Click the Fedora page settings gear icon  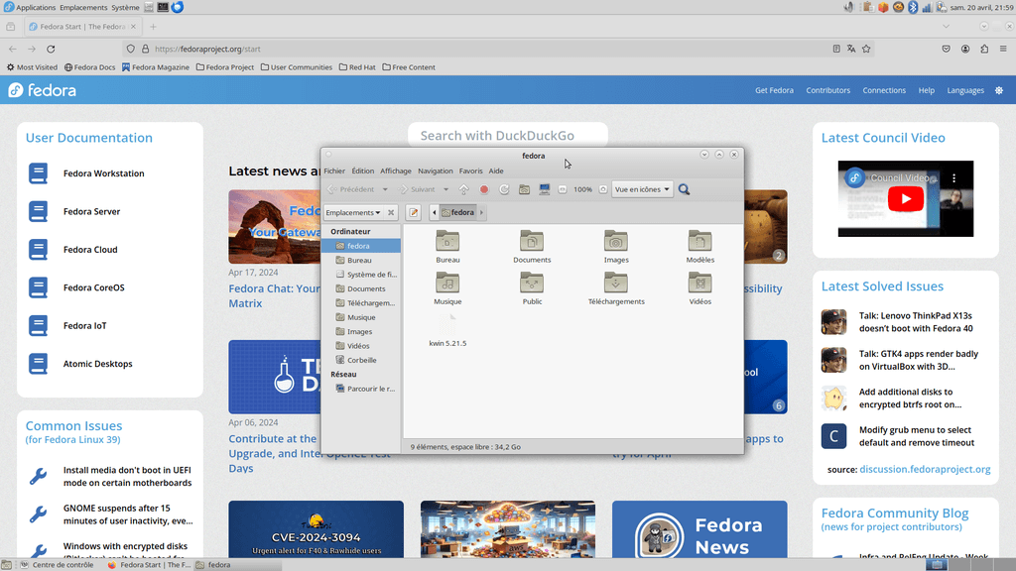(999, 90)
